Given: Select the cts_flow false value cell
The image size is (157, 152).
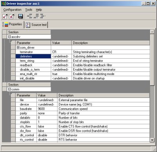Looking at the screenshot, I should click(x=47, y=127).
